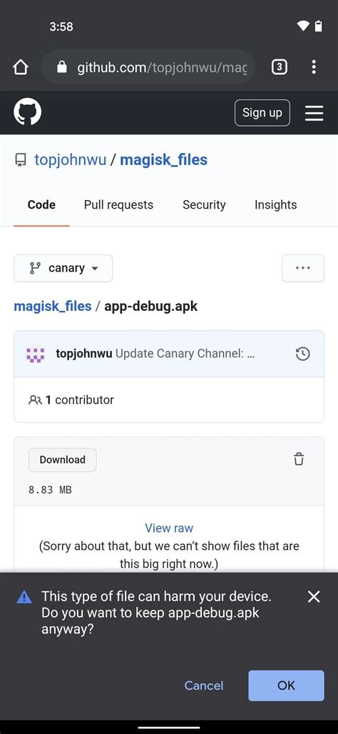
Task: Open the GitHub hamburger navigation menu
Action: [314, 113]
